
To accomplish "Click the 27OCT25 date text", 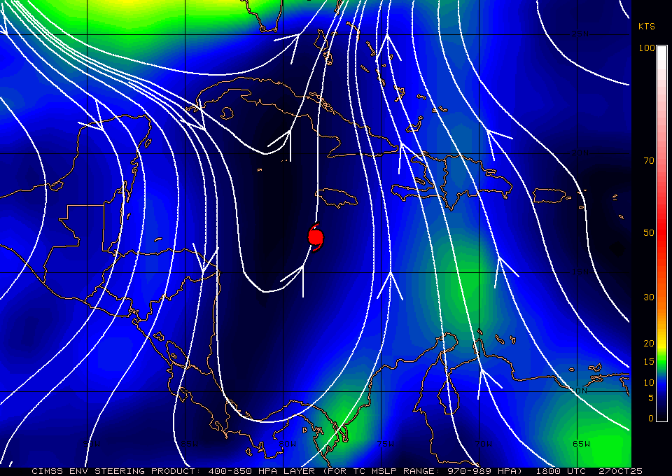I will (x=615, y=471).
